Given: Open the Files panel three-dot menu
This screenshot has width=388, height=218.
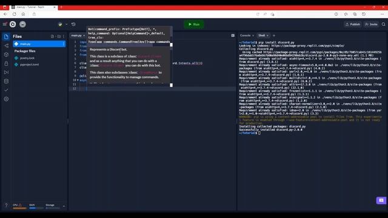Looking at the screenshot, I should [x=64, y=36].
